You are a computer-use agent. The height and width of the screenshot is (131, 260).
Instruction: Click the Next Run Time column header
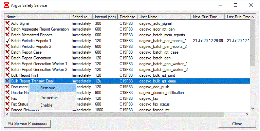[x=208, y=17]
